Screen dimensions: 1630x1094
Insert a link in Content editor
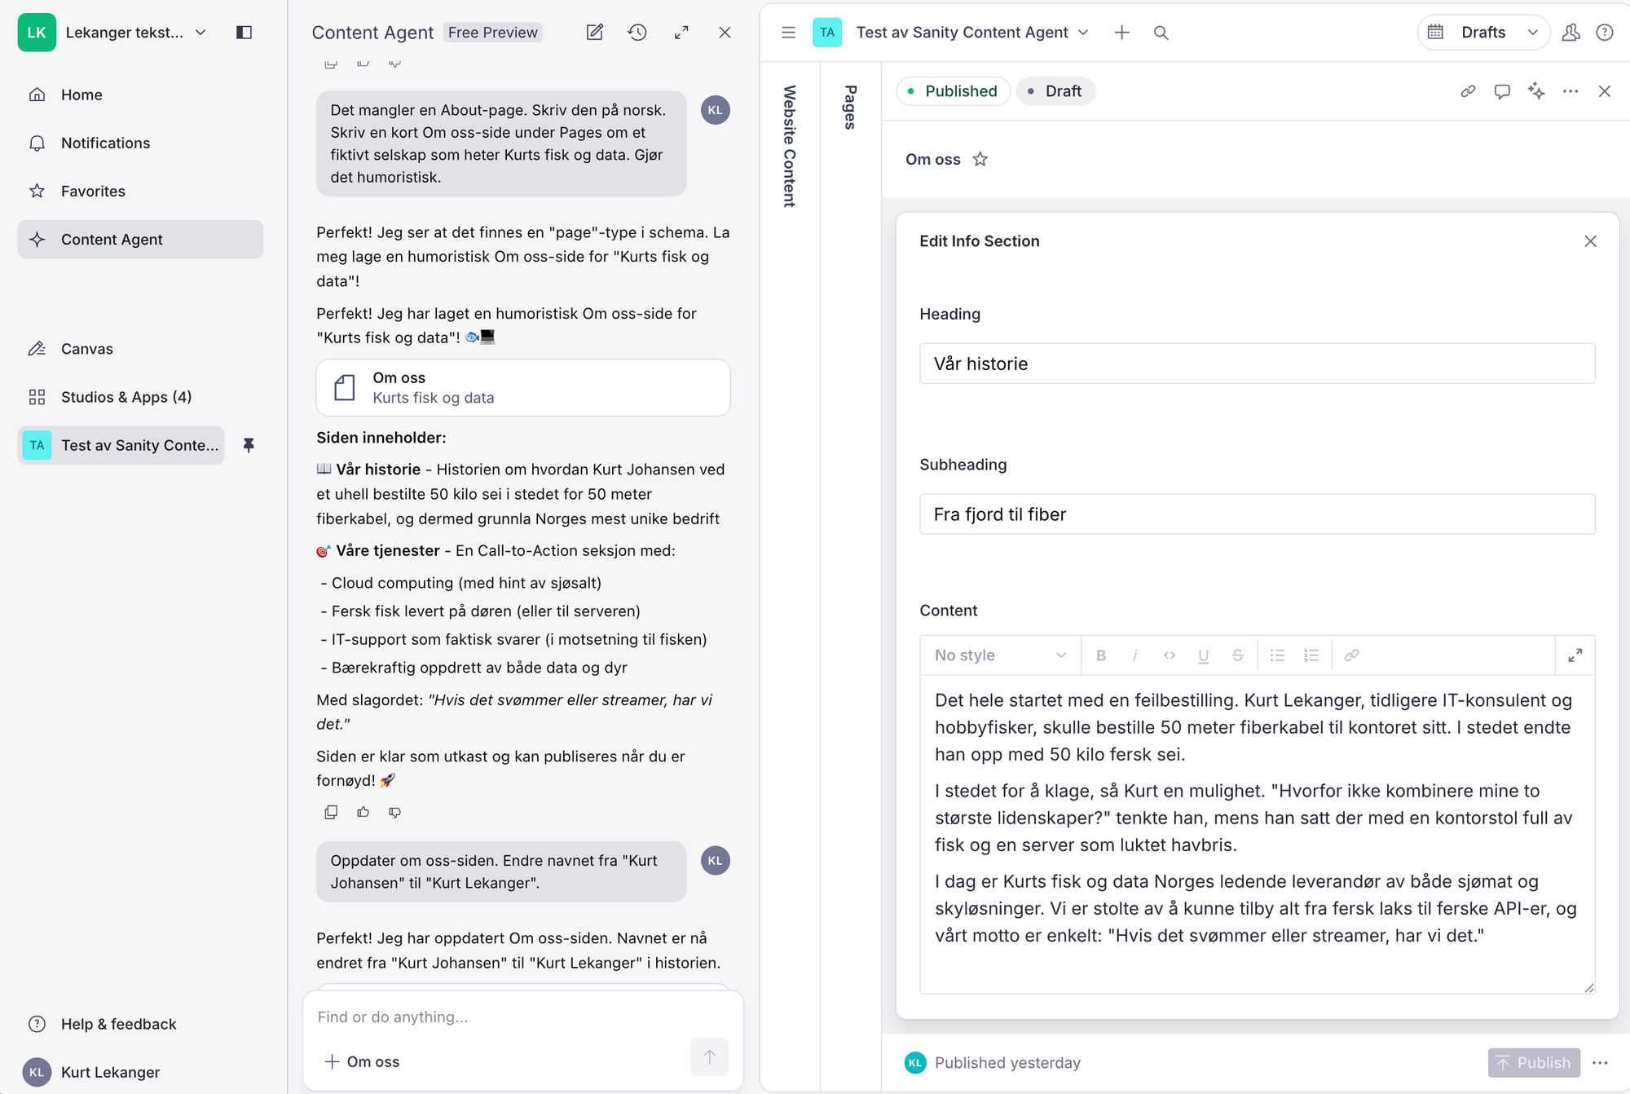click(1351, 655)
